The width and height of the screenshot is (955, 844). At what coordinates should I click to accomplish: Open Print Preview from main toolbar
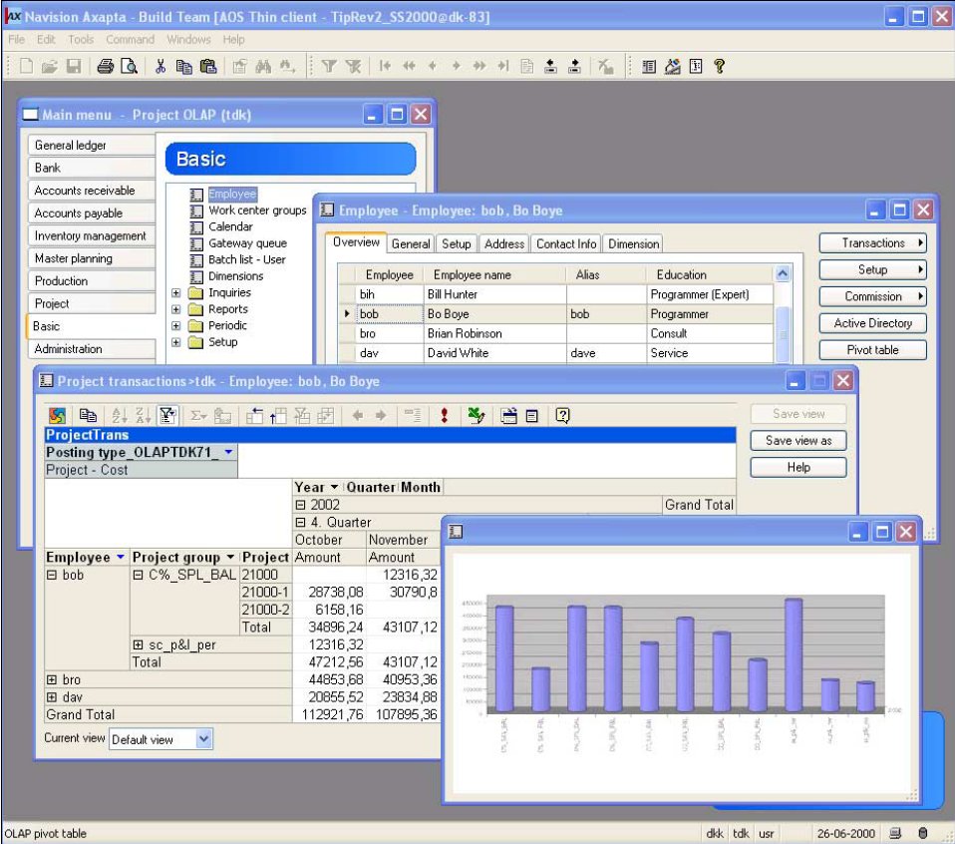[x=129, y=66]
